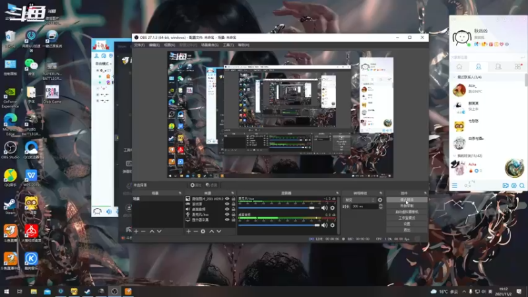Open the GeForce Experience desktop shortcut
This screenshot has width=528, height=297.
click(x=10, y=98)
